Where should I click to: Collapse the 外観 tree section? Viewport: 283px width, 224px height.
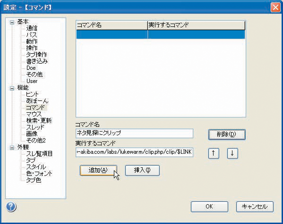click(x=12, y=148)
